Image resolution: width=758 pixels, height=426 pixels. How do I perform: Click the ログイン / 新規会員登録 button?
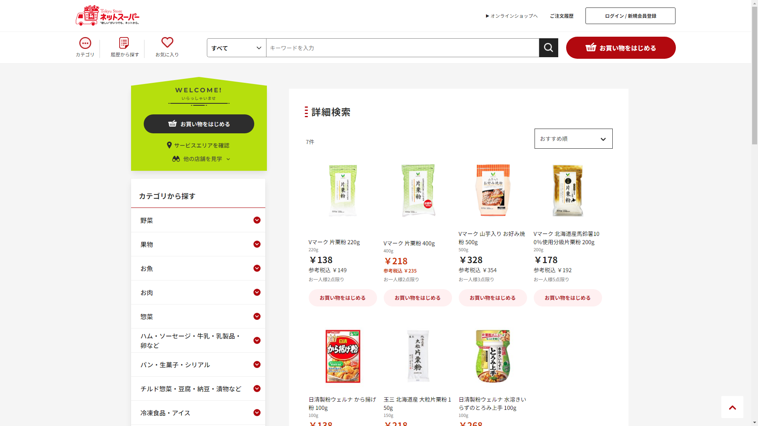[630, 16]
